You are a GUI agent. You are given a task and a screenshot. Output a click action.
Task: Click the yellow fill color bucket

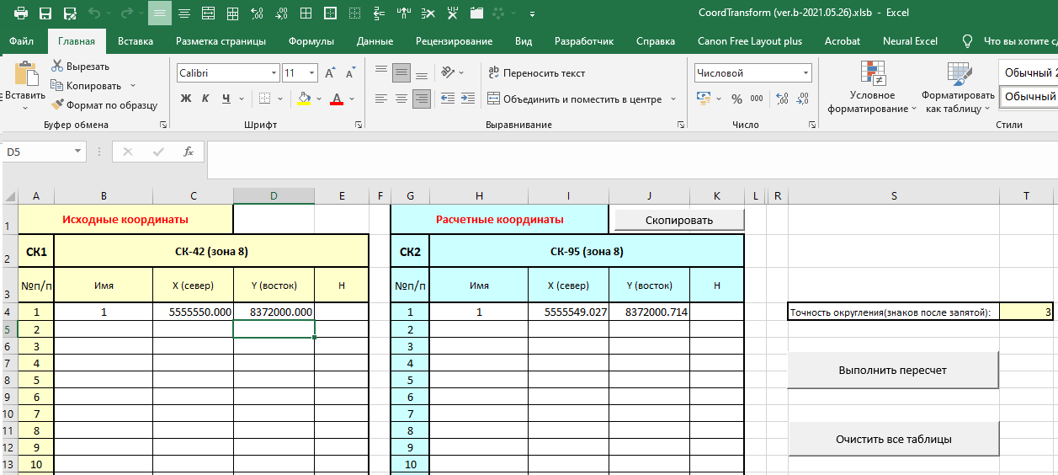coord(305,99)
